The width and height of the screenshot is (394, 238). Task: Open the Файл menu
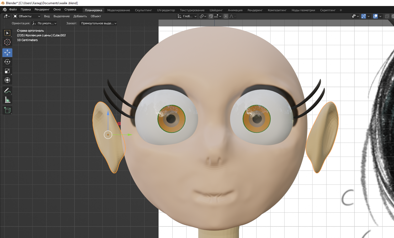coord(13,9)
